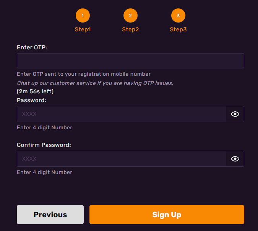The width and height of the screenshot is (258, 231).
Task: Click into the Confirm Password XXXX field
Action: pos(122,159)
